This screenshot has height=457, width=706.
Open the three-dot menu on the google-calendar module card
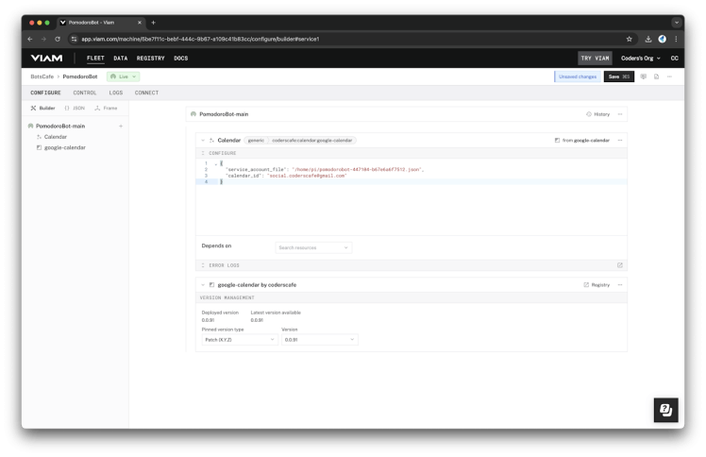620,284
